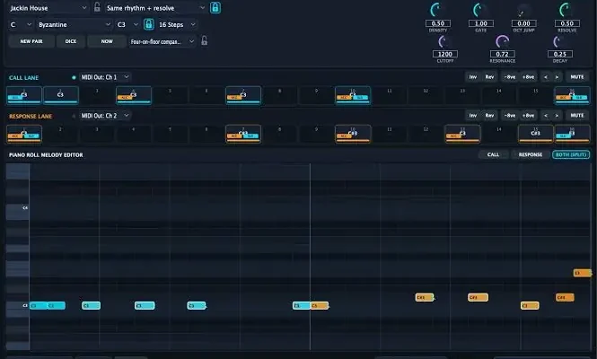Toggle Response lane step 15 C#3
597x359 pixels.
[x=536, y=134]
